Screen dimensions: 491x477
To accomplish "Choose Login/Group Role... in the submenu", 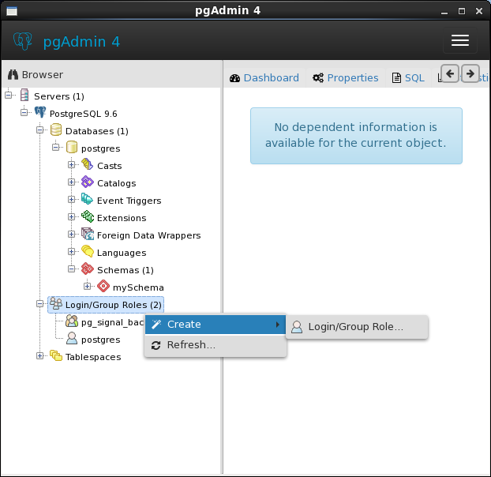I will [x=357, y=327].
